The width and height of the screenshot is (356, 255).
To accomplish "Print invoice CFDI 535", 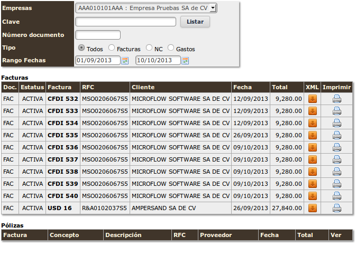I will (337, 135).
